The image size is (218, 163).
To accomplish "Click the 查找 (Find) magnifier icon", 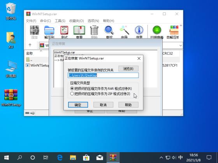I will (109, 32).
